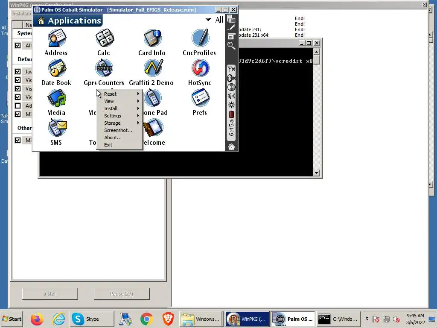
Task: Open the Start menu
Action: pyautogui.click(x=12, y=319)
